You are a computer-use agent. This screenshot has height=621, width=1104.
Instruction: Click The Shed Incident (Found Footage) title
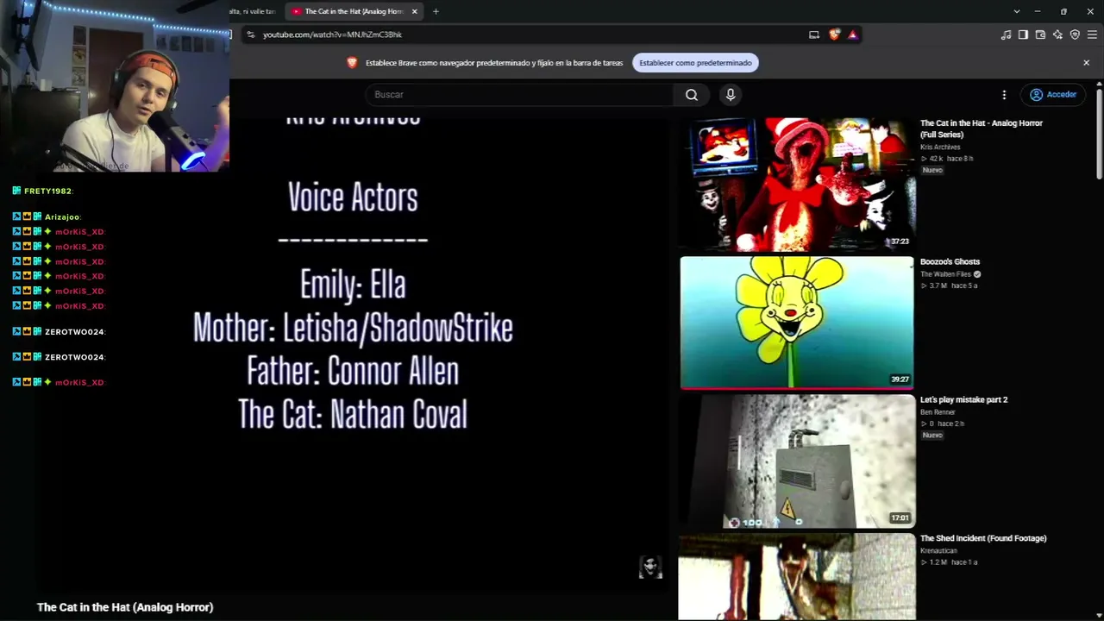pos(983,538)
